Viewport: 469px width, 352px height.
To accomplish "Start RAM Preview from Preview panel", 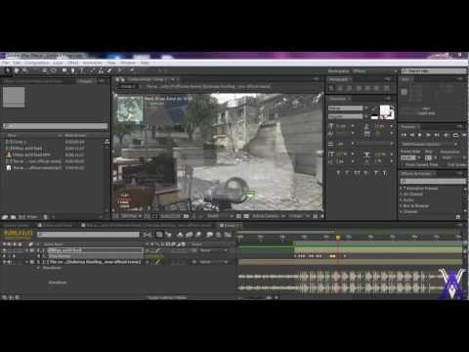I will [464, 135].
